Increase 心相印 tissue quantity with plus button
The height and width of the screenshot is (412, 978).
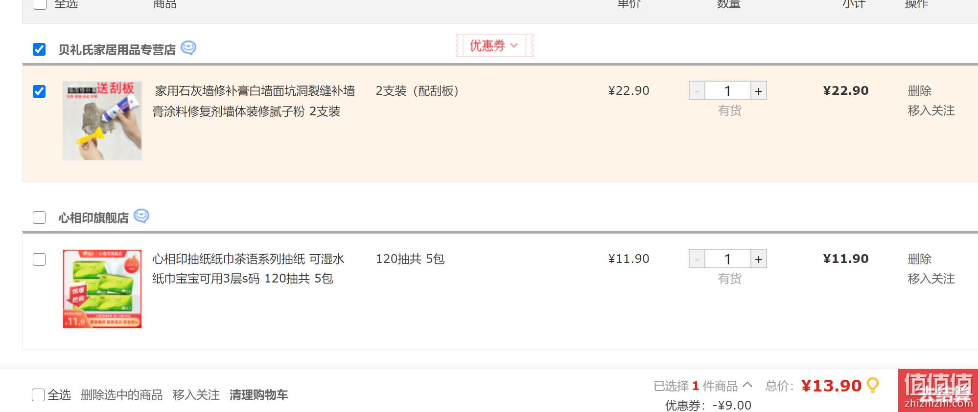[x=758, y=259]
